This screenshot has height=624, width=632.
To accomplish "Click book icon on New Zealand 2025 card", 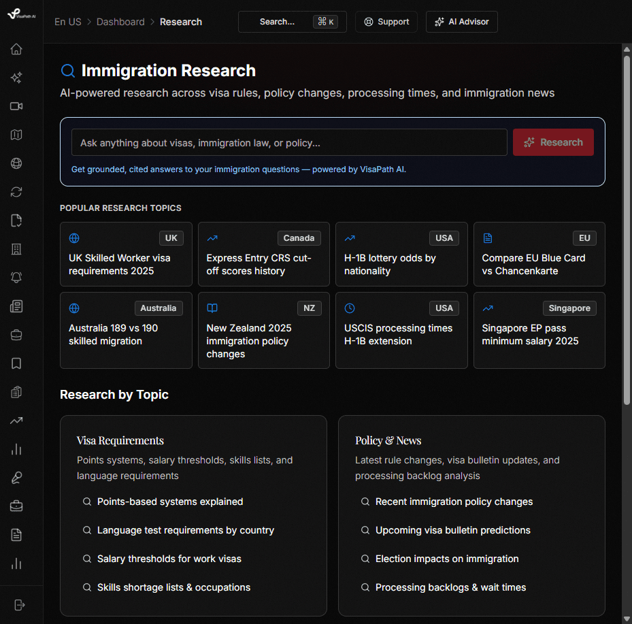I will [212, 308].
